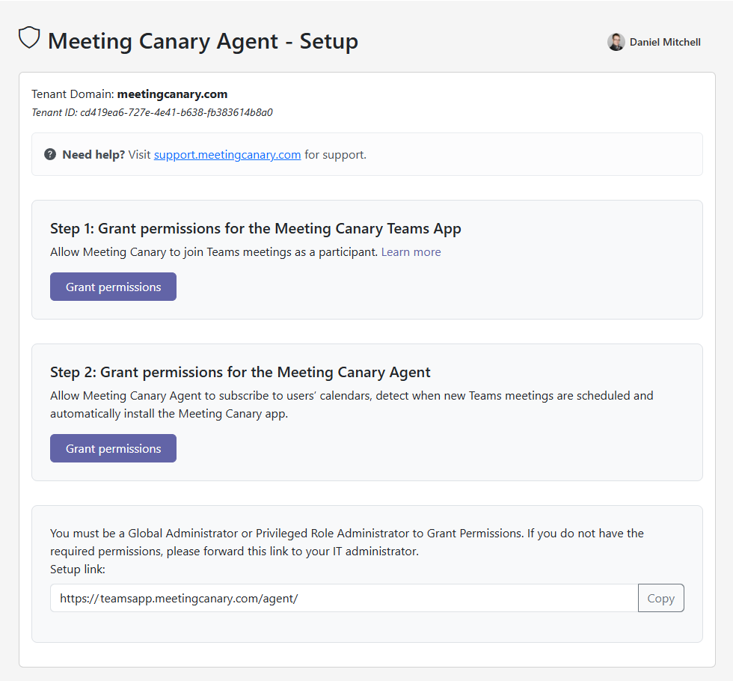Click the Need help info banner

[366, 153]
